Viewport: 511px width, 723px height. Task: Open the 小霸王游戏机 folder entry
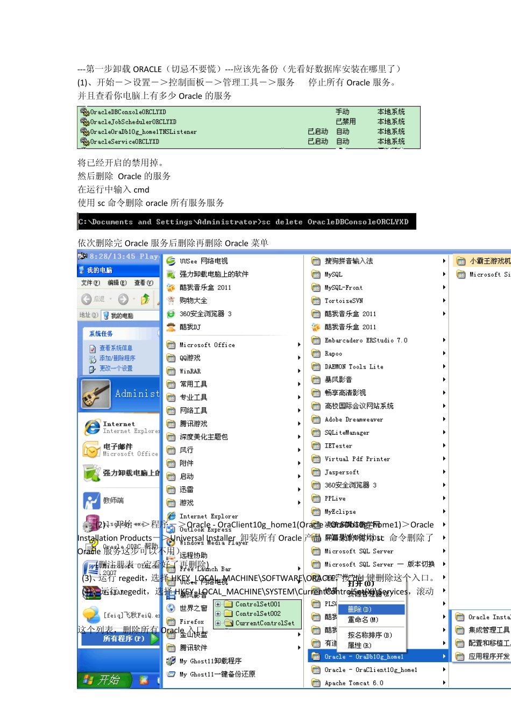pos(483,261)
